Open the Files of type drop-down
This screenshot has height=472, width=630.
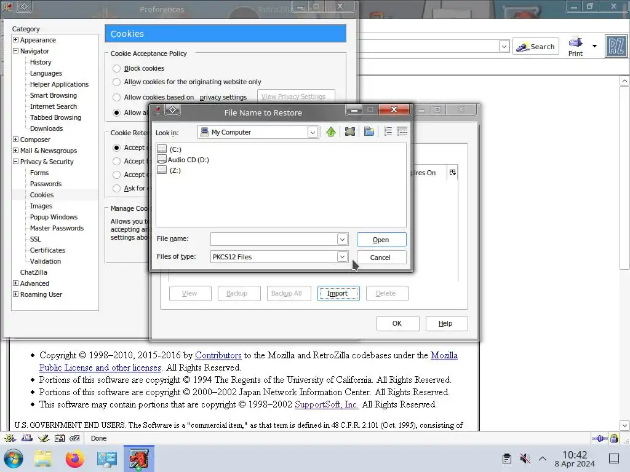tap(342, 257)
